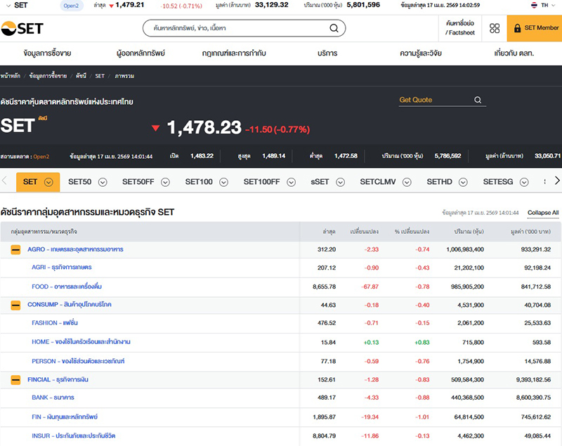
Task: Click the Thailand flag language icon
Action: click(535, 5)
